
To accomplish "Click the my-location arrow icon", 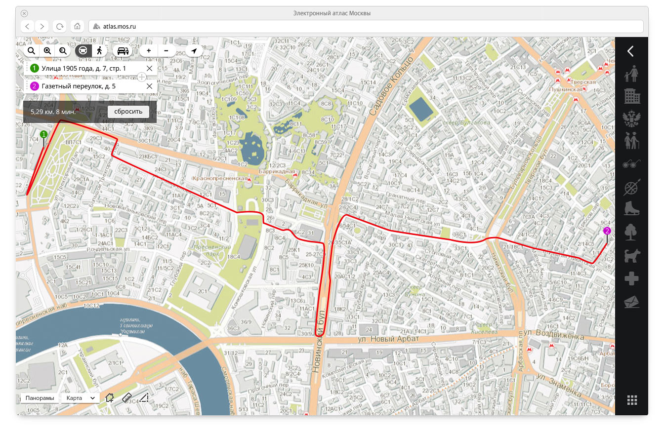I will point(194,51).
